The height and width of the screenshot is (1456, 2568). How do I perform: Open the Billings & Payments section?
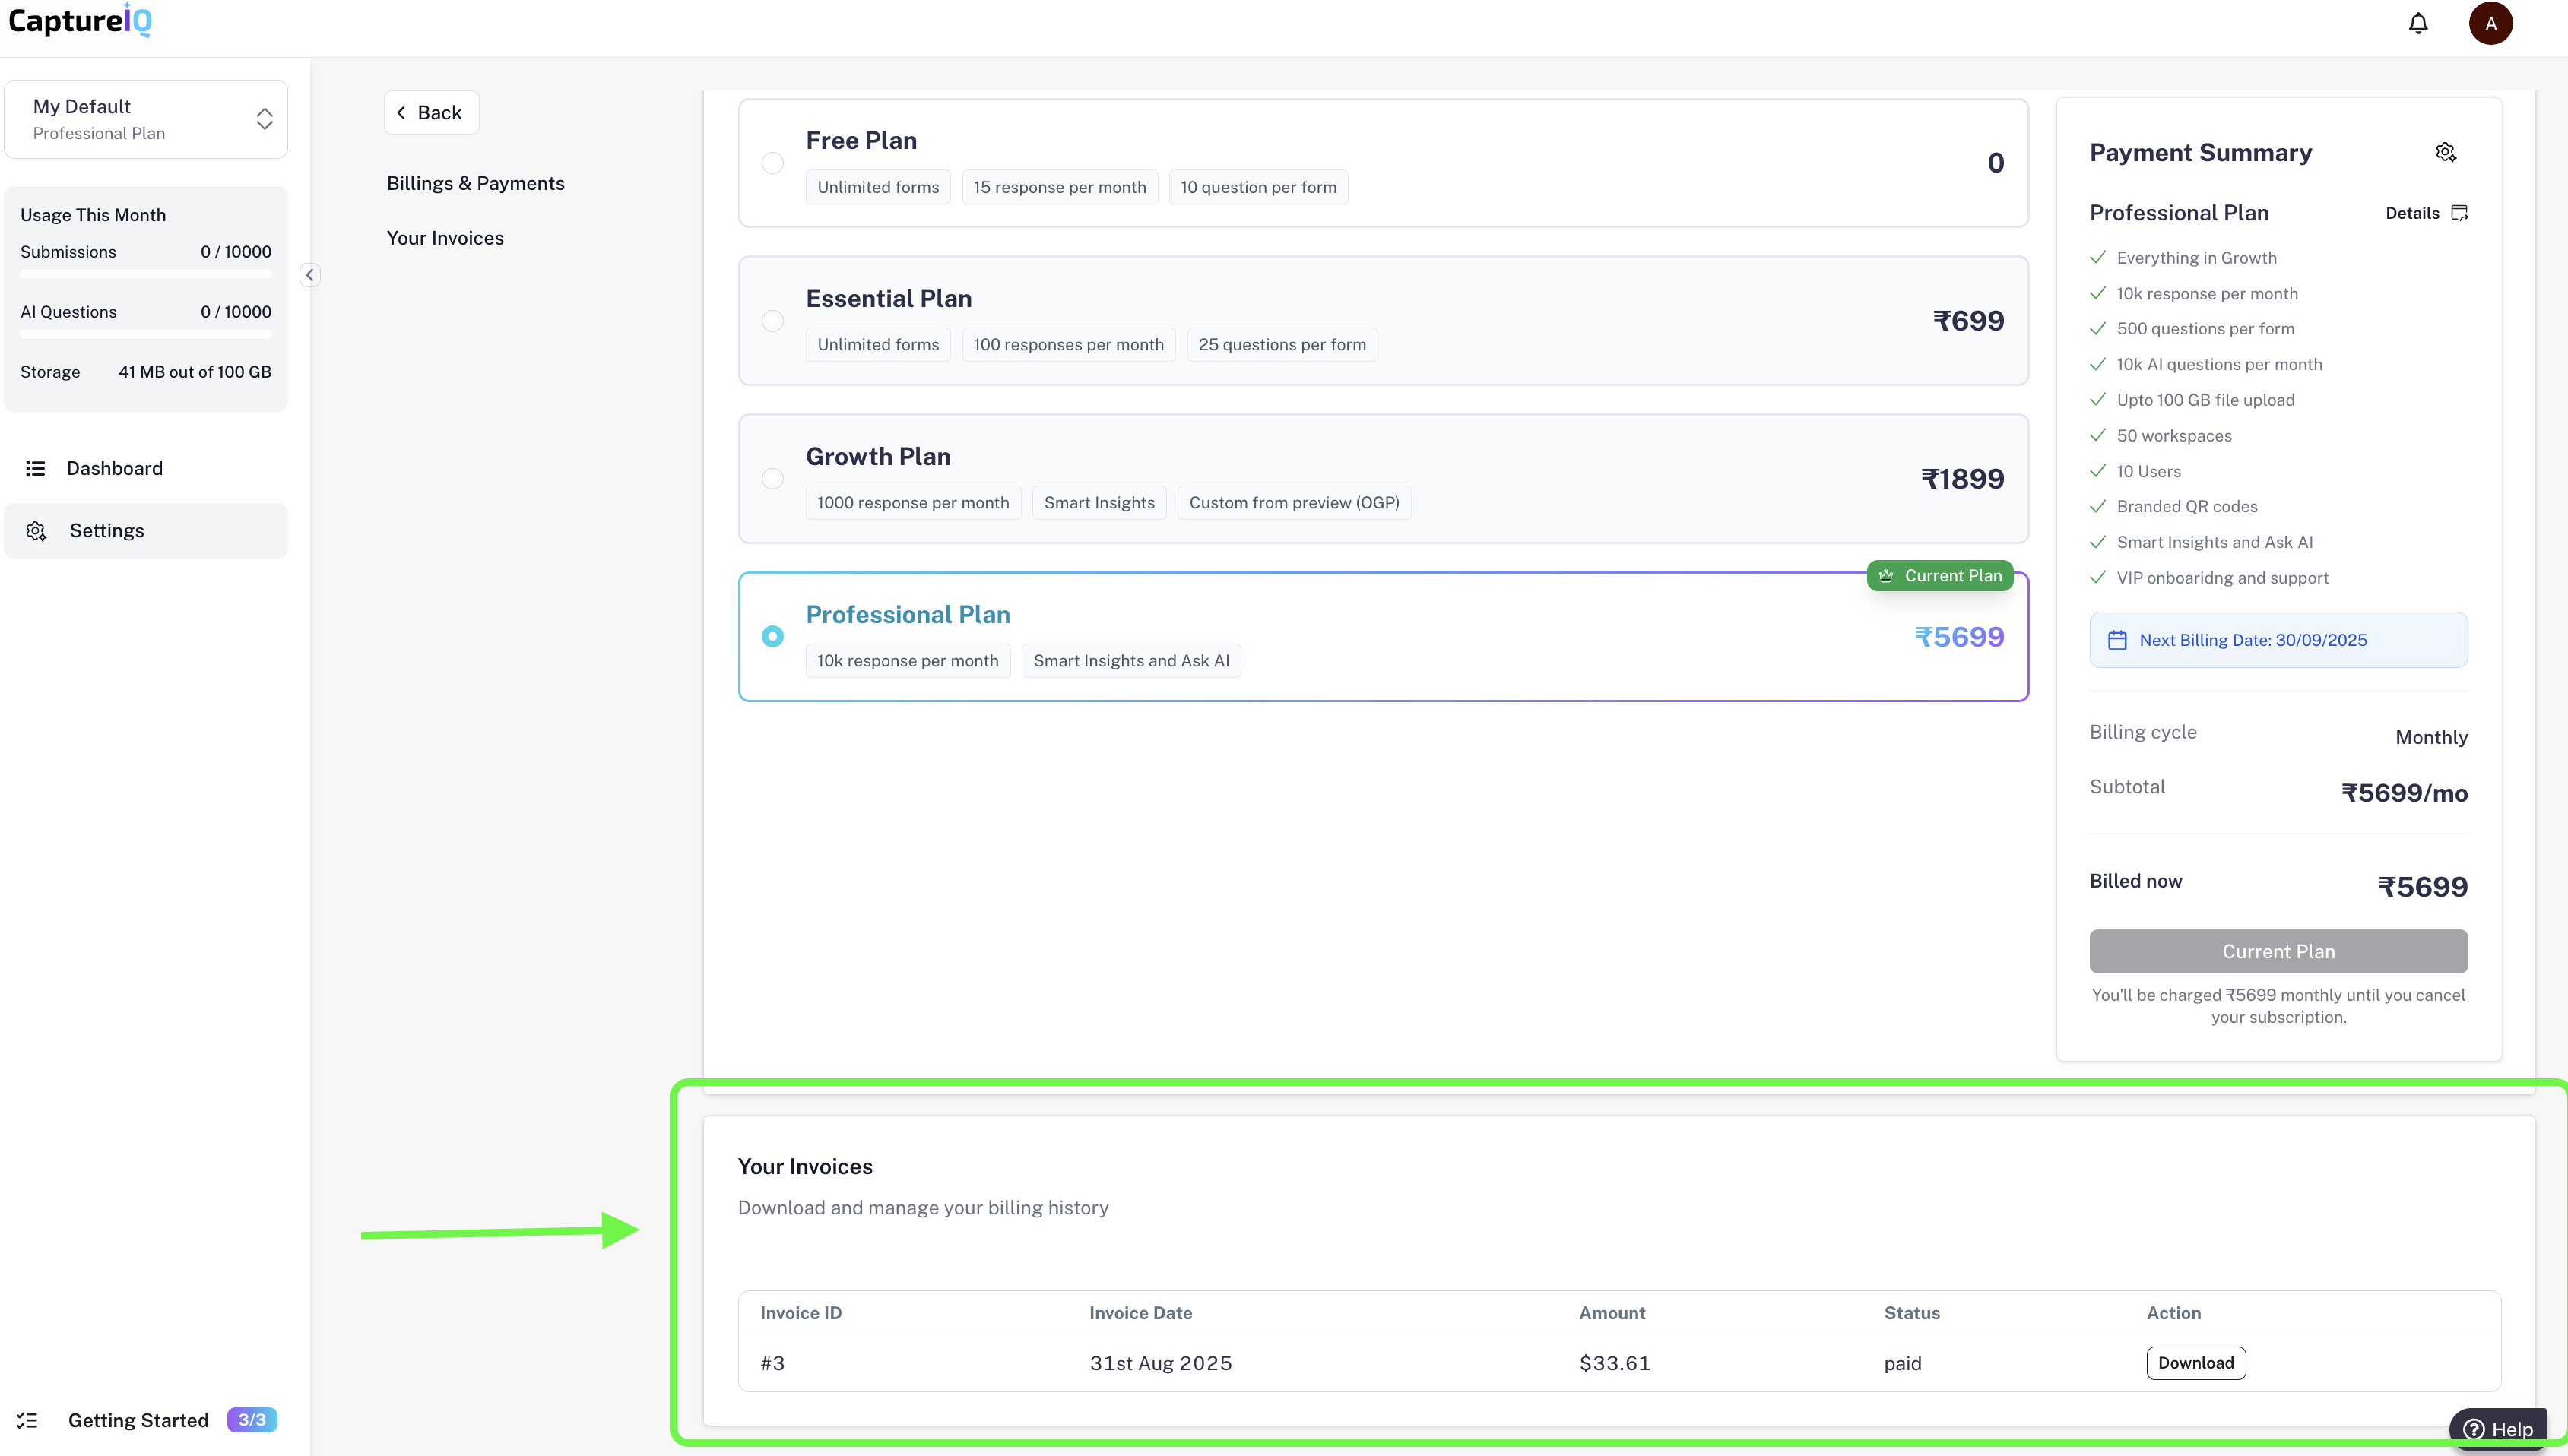tap(475, 183)
